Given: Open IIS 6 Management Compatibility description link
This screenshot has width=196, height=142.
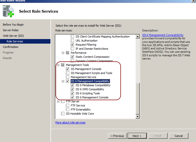Looking at the screenshot, I should pyautogui.click(x=163, y=35).
